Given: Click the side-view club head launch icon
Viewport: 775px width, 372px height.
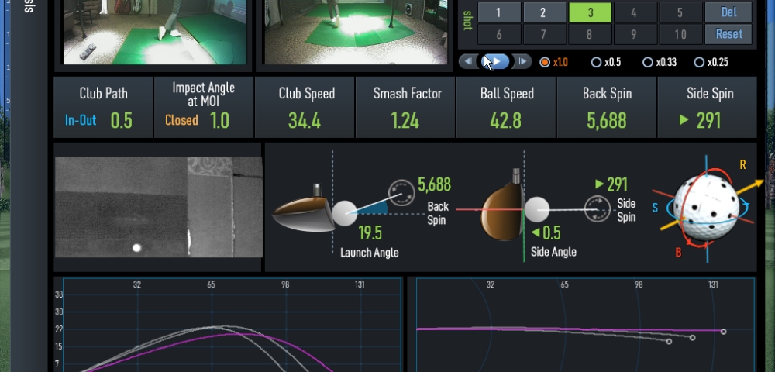Looking at the screenshot, I should click(x=304, y=212).
